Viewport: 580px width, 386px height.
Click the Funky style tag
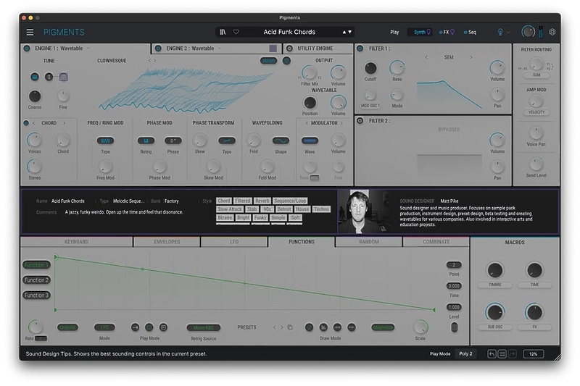pos(260,217)
